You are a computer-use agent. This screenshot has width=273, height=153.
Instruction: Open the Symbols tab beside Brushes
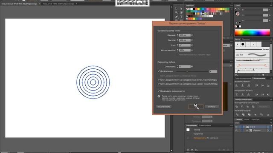point(246,39)
